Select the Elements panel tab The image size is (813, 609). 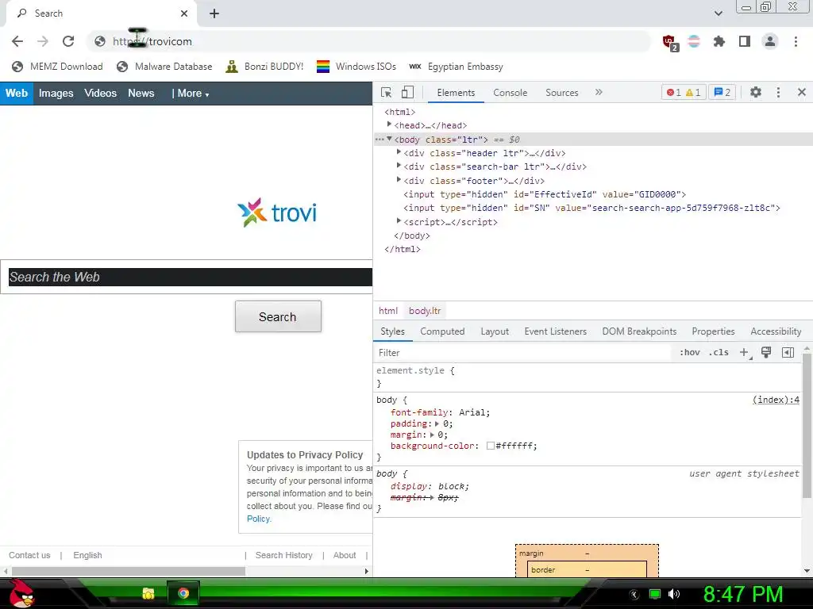(x=456, y=93)
